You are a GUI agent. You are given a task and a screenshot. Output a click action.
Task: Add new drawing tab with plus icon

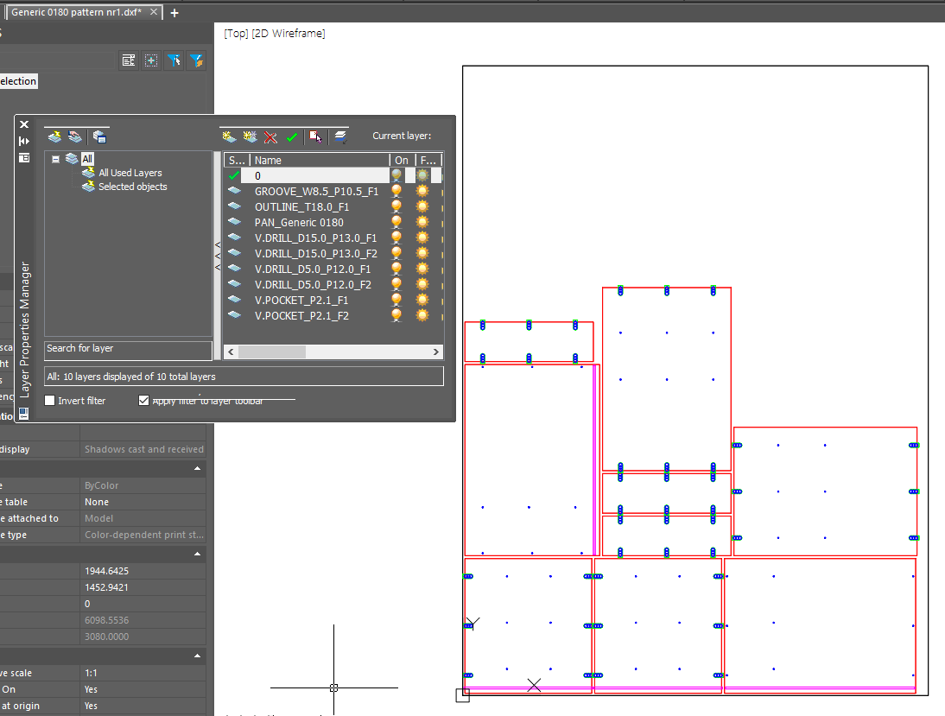click(x=174, y=13)
